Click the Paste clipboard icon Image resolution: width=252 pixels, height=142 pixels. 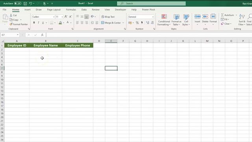(x=5, y=17)
